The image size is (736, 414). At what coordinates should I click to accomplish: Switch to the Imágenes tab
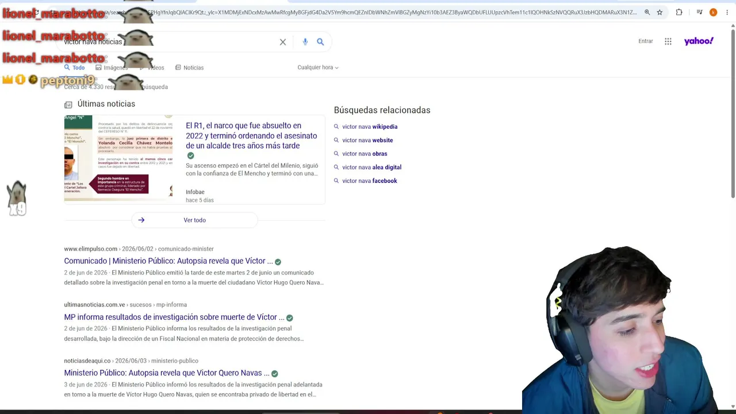pos(112,67)
